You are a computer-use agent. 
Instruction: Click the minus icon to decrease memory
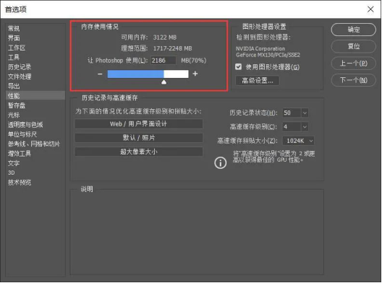click(x=100, y=74)
